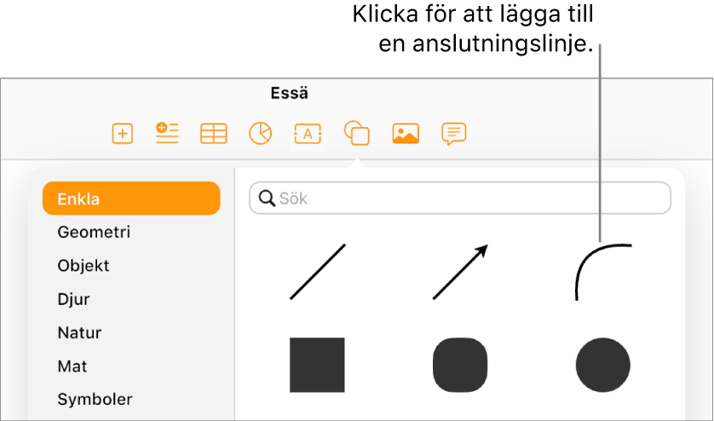714x421 pixels.
Task: Open the Chart pie icon
Action: (x=261, y=134)
